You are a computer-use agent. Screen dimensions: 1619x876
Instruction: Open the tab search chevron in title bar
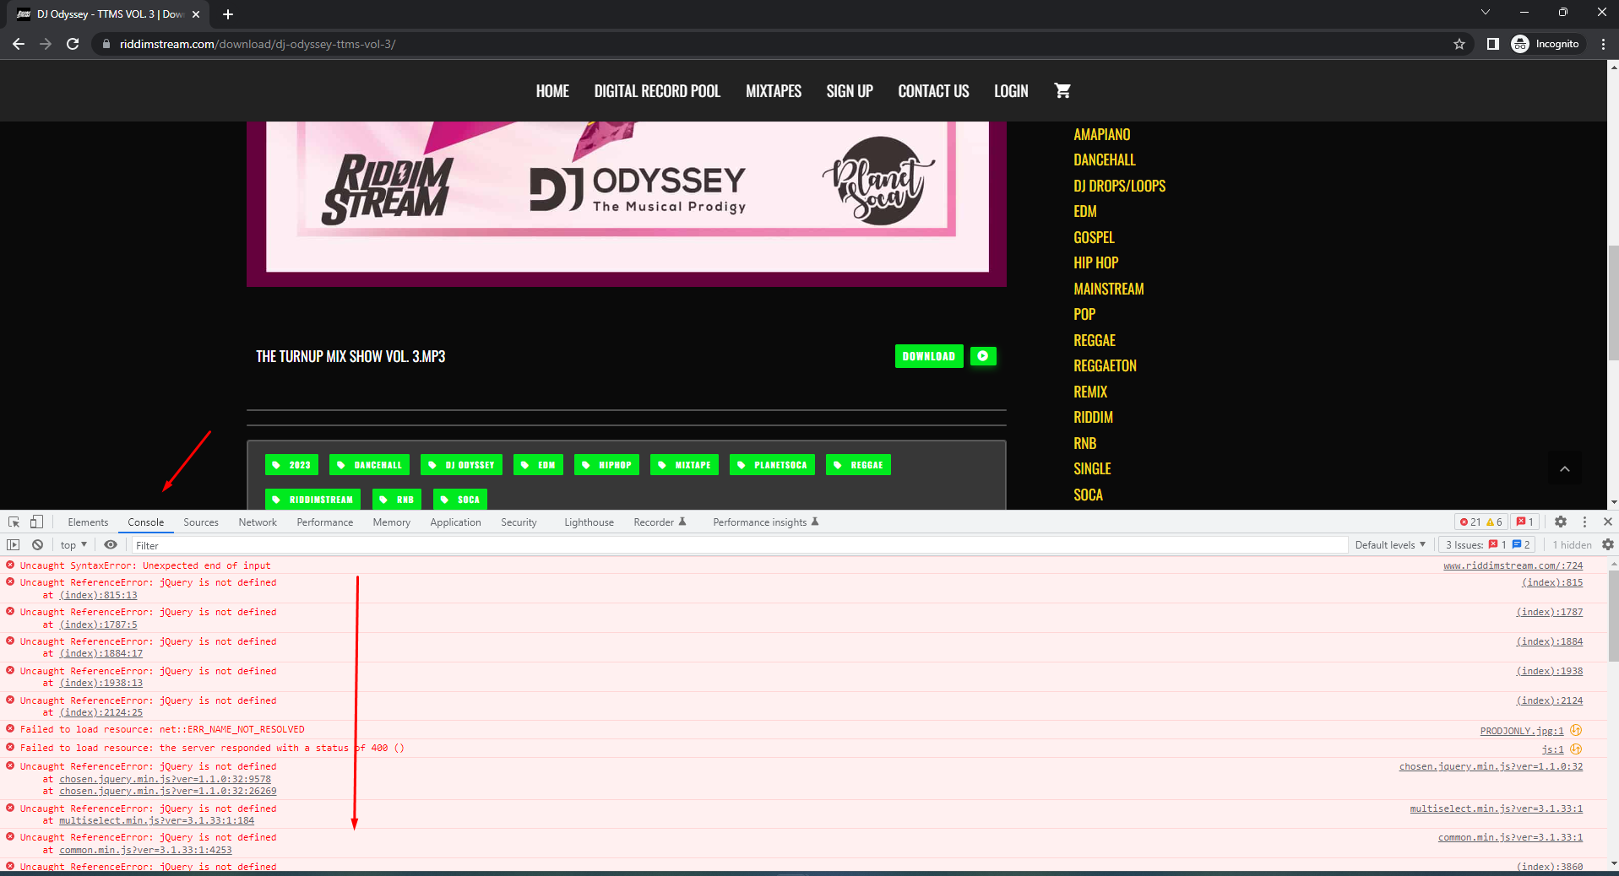click(1485, 12)
